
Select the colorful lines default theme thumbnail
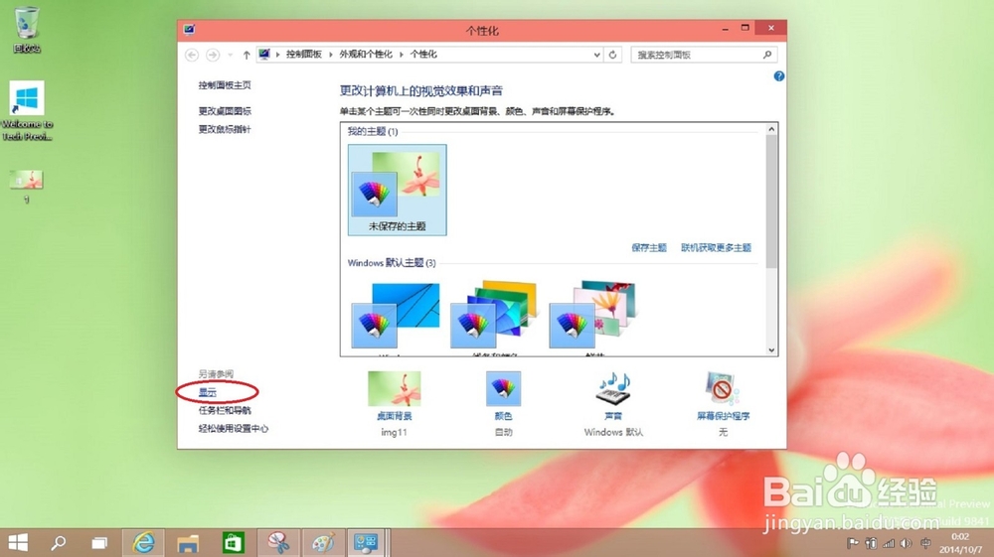[x=494, y=317]
